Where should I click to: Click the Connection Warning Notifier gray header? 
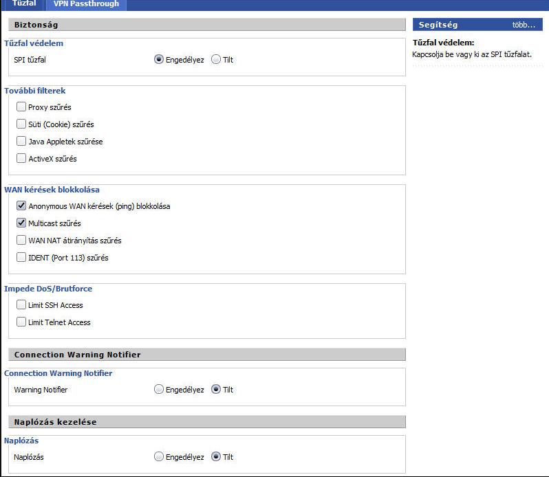coord(207,355)
